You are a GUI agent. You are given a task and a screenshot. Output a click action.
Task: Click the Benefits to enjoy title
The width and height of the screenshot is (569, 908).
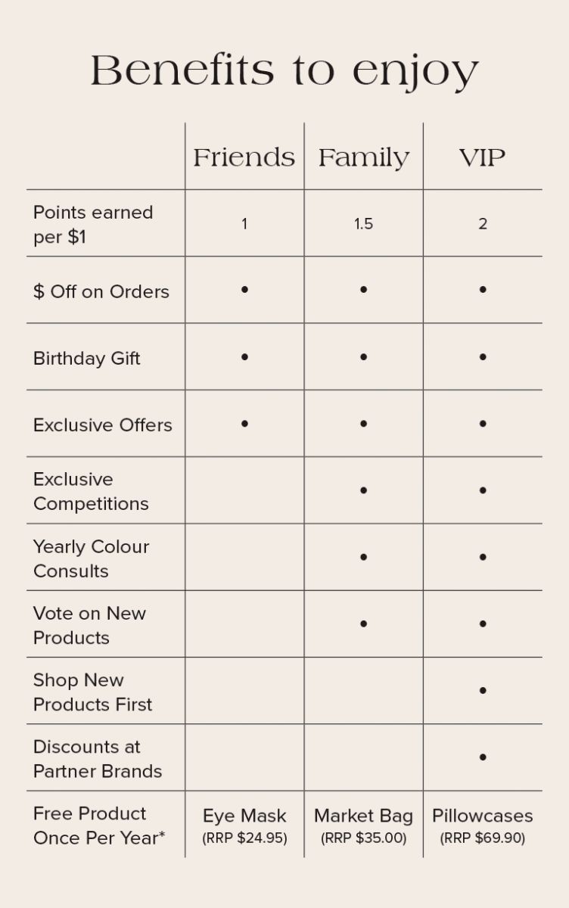[x=284, y=72]
